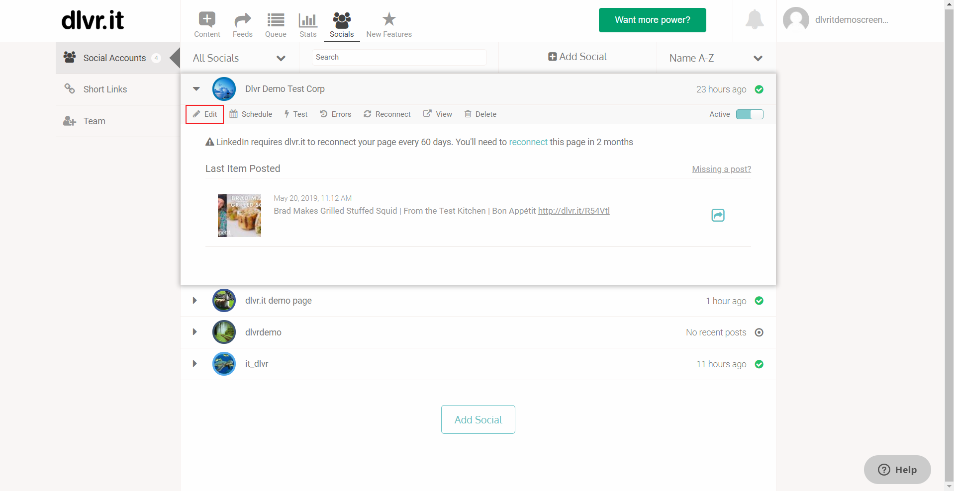Screen dimensions: 954x491
Task: Open Short Links in sidebar
Action: (x=118, y=89)
